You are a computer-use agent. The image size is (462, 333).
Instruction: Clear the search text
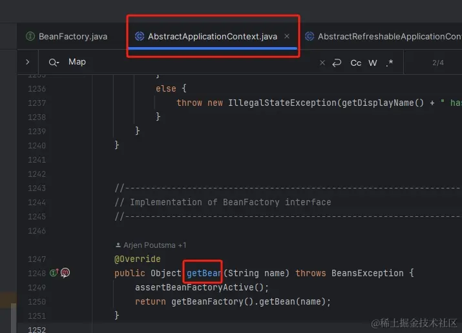[322, 63]
